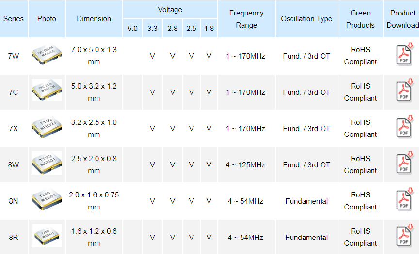Select the 7W series name cell
Image resolution: width=419 pixels, height=254 pixels.
[14, 56]
